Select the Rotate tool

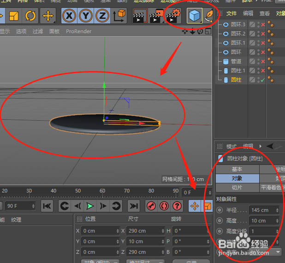[x=30, y=16]
